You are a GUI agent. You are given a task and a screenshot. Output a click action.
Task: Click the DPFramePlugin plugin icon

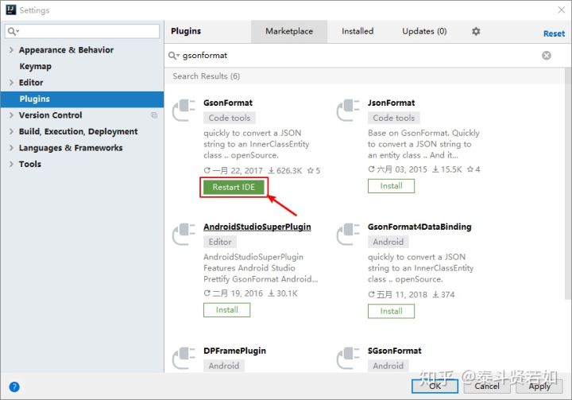click(x=184, y=358)
